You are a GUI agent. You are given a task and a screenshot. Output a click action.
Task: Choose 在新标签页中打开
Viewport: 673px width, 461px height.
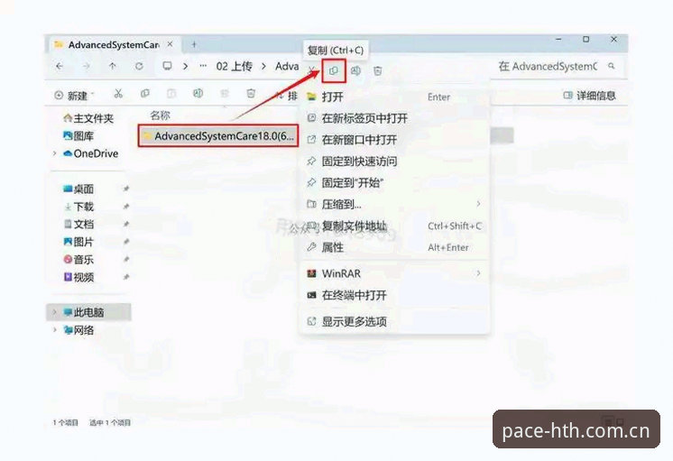(x=395, y=118)
